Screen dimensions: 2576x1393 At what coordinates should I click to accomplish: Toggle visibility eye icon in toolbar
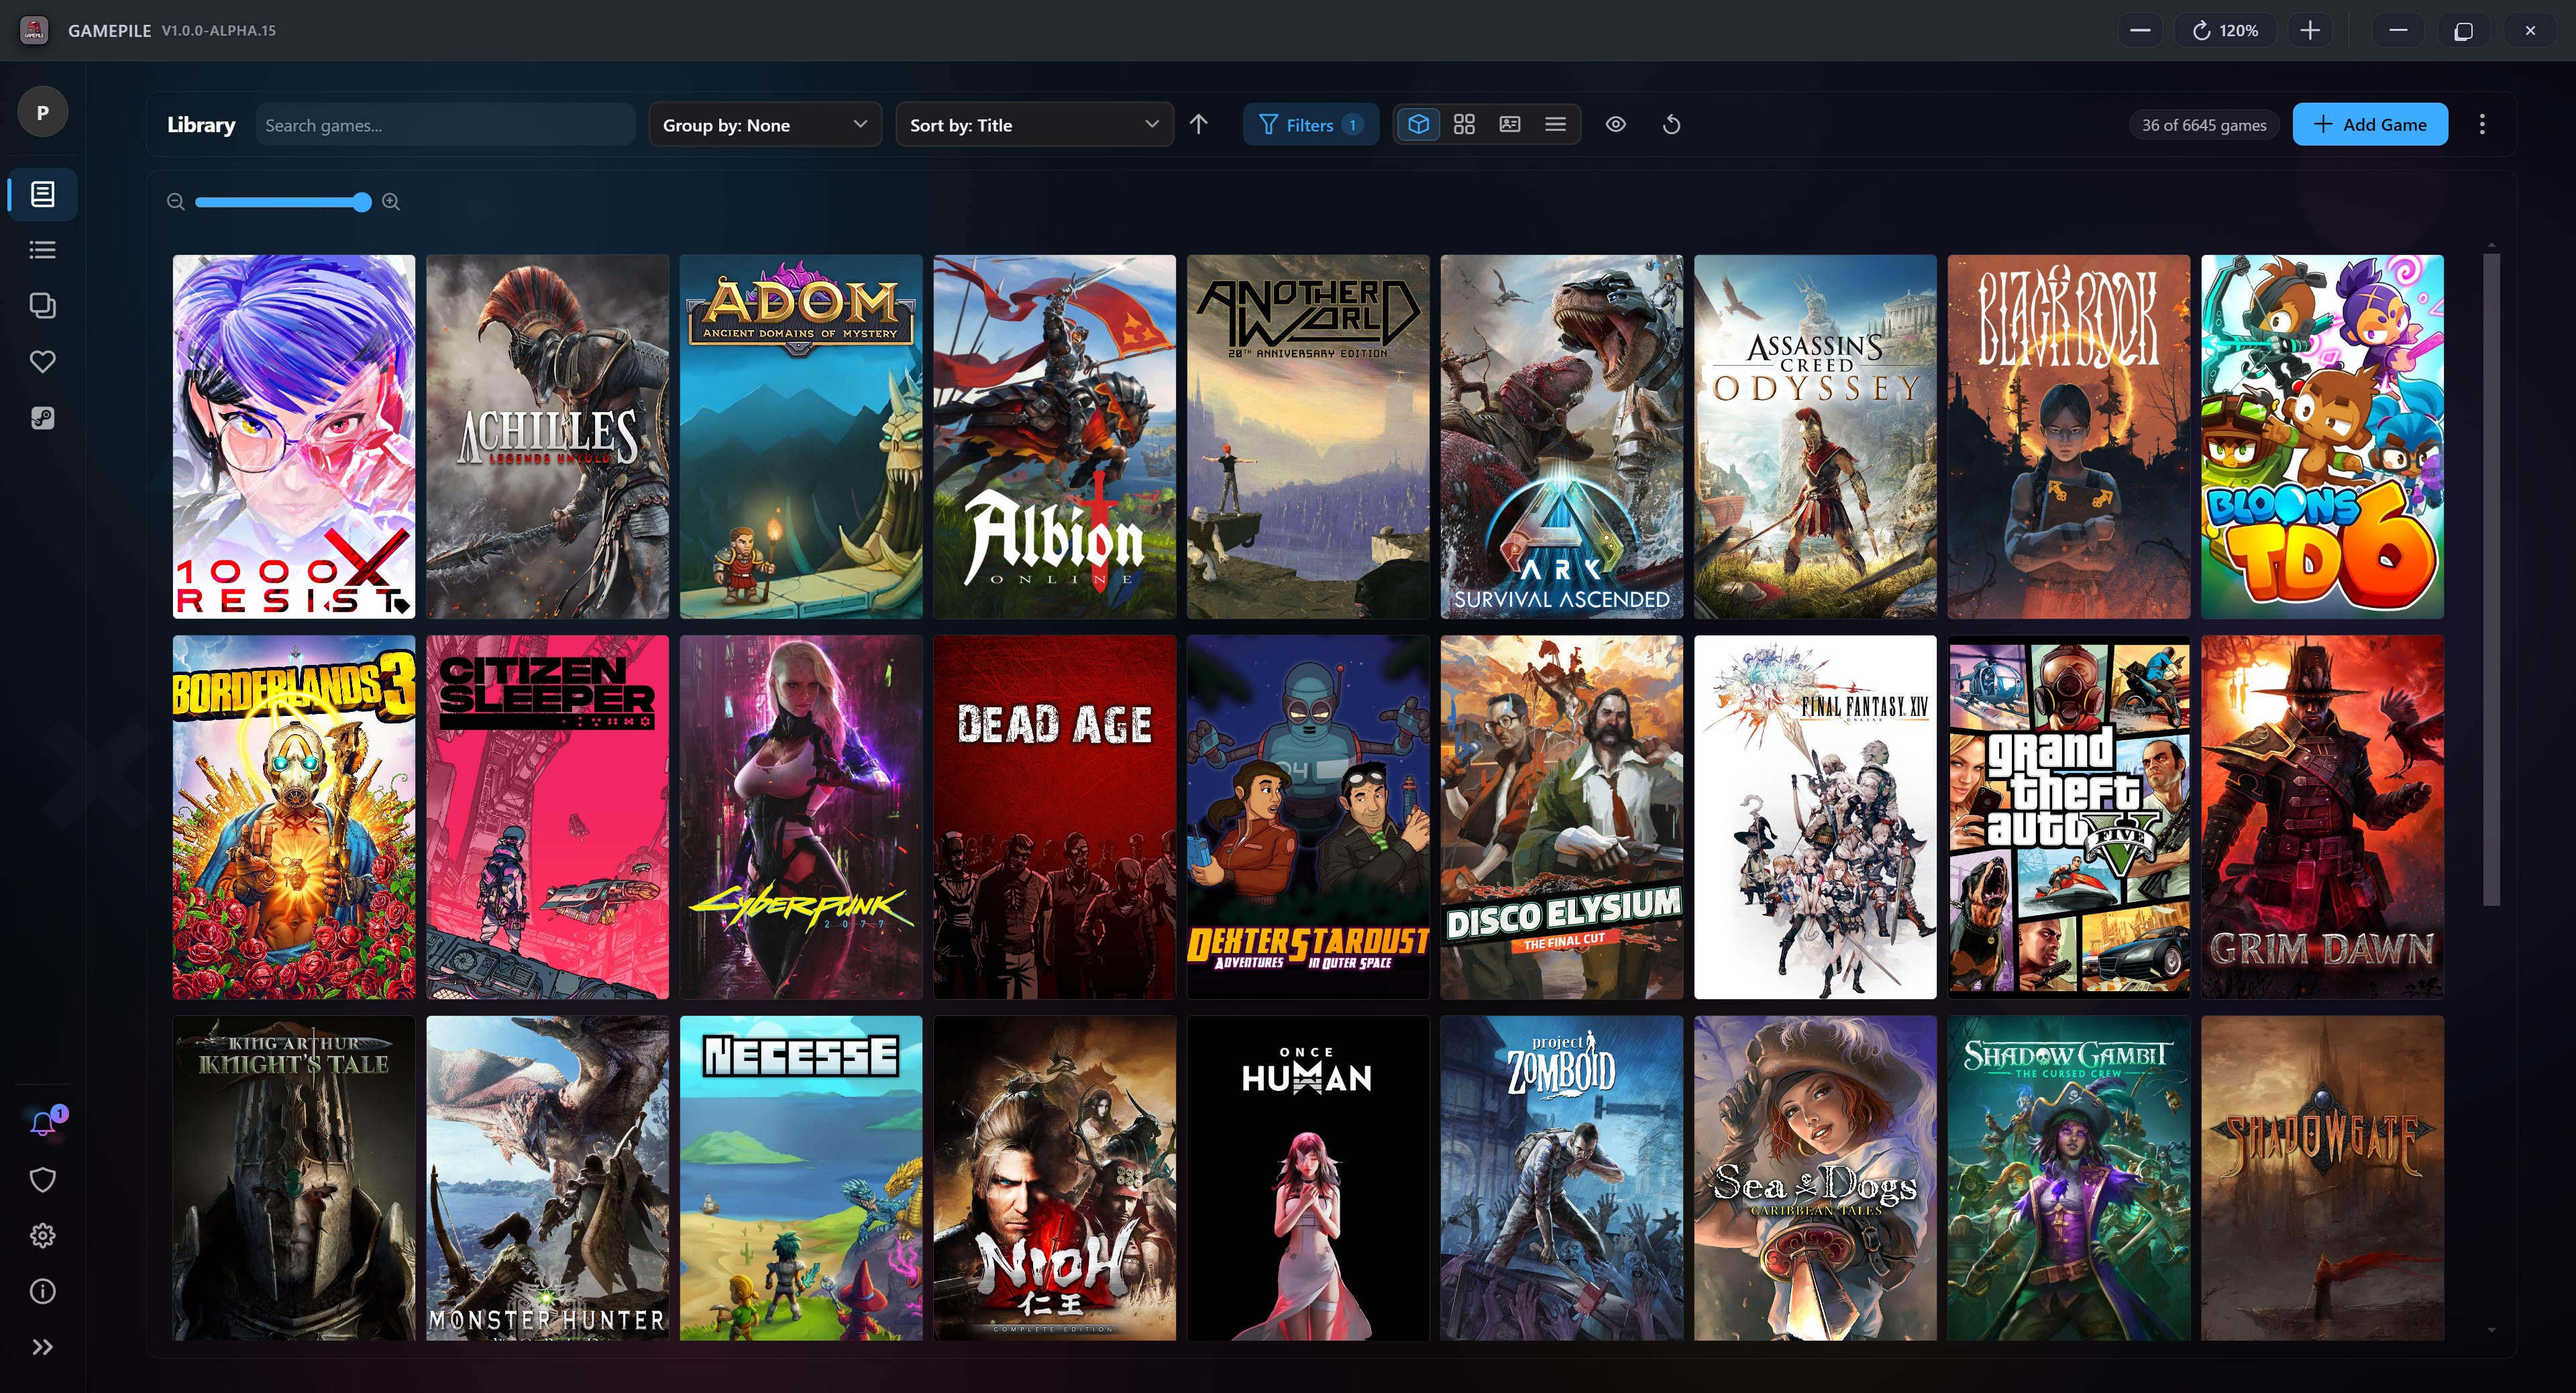pyautogui.click(x=1616, y=124)
